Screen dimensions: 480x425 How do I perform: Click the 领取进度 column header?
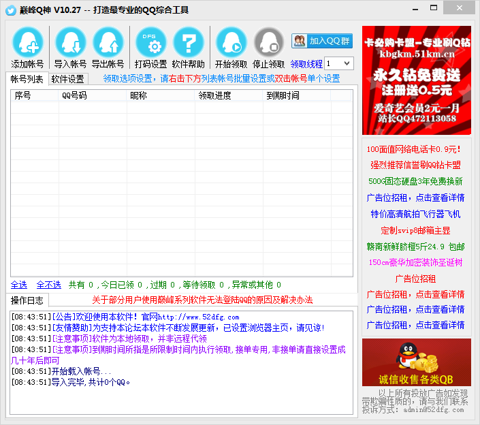click(214, 96)
